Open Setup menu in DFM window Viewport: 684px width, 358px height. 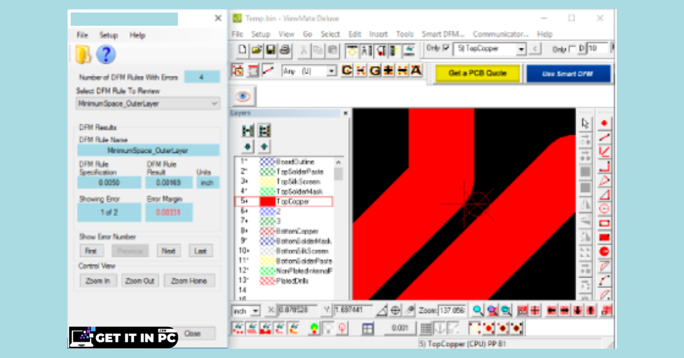point(108,35)
